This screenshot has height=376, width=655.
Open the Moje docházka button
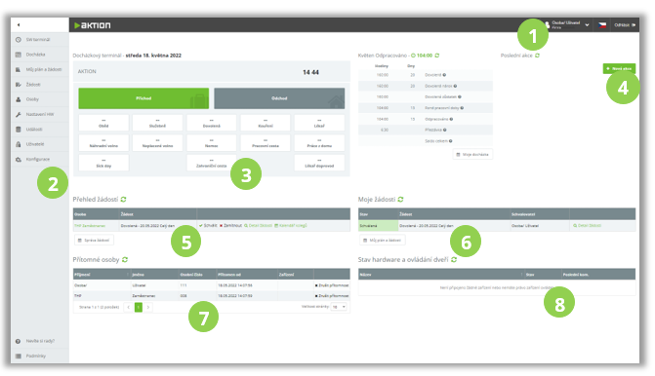(x=472, y=154)
